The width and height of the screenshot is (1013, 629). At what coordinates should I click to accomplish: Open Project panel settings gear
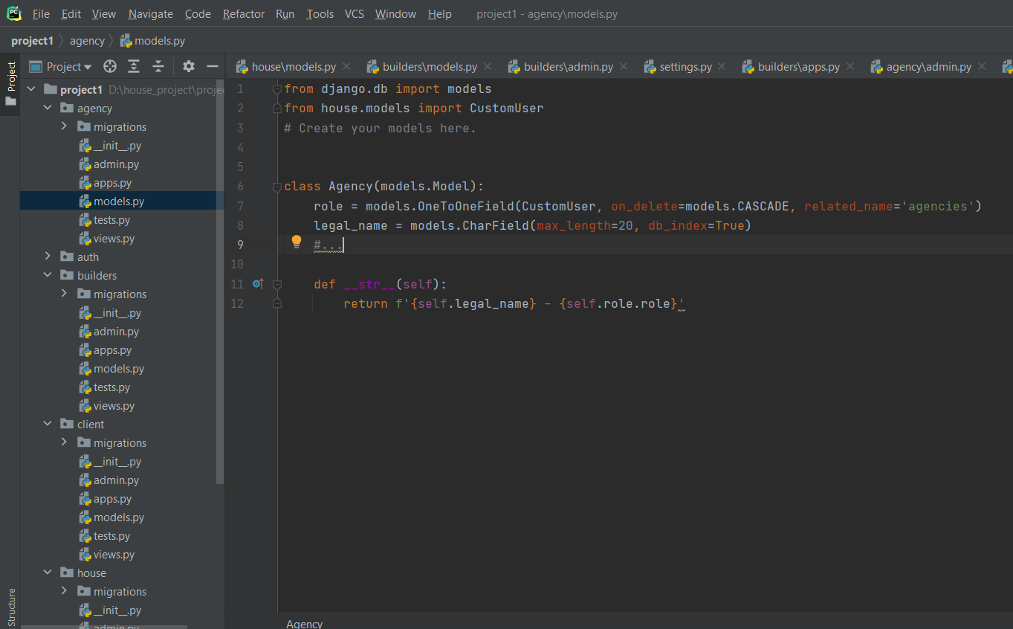189,66
